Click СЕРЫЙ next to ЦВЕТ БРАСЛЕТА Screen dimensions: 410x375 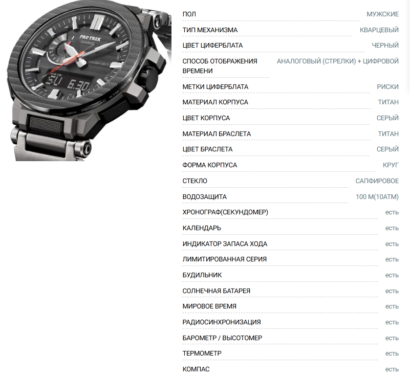click(x=387, y=149)
